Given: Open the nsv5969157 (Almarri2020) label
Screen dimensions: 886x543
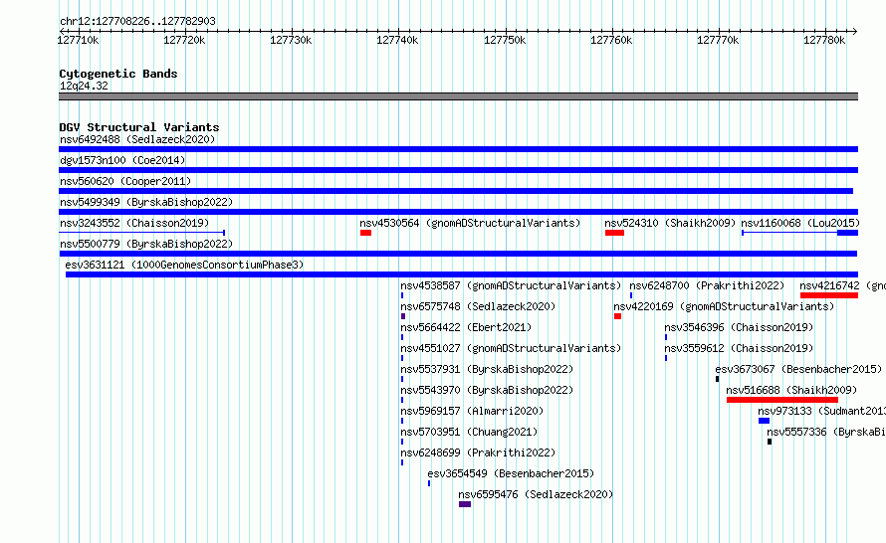Looking at the screenshot, I should (472, 411).
